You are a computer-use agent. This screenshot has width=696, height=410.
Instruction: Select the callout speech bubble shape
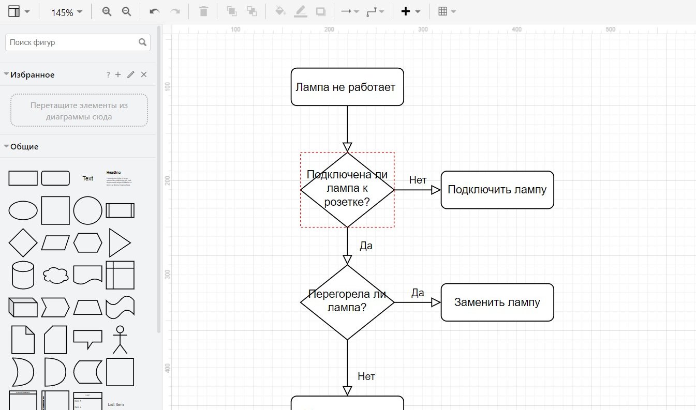point(88,339)
